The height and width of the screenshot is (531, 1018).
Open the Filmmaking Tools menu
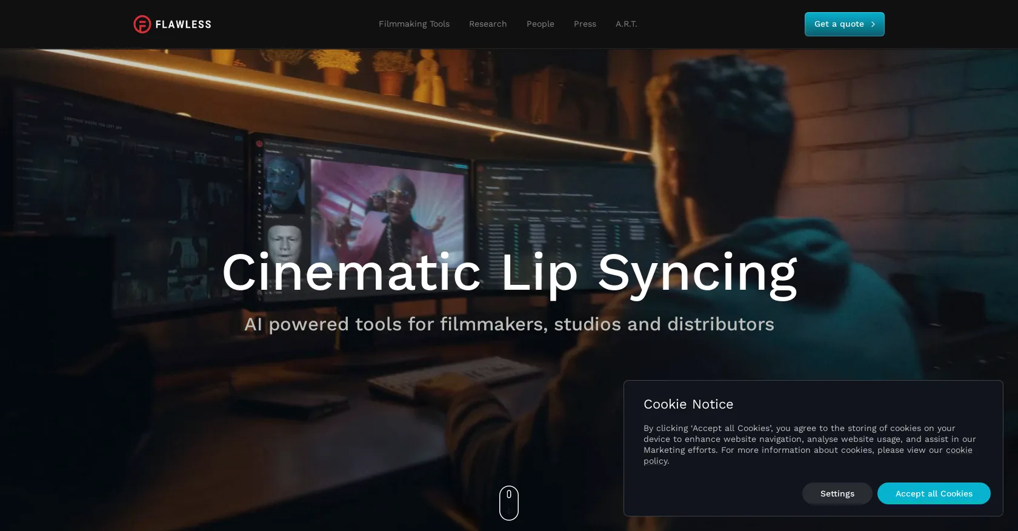(x=414, y=24)
